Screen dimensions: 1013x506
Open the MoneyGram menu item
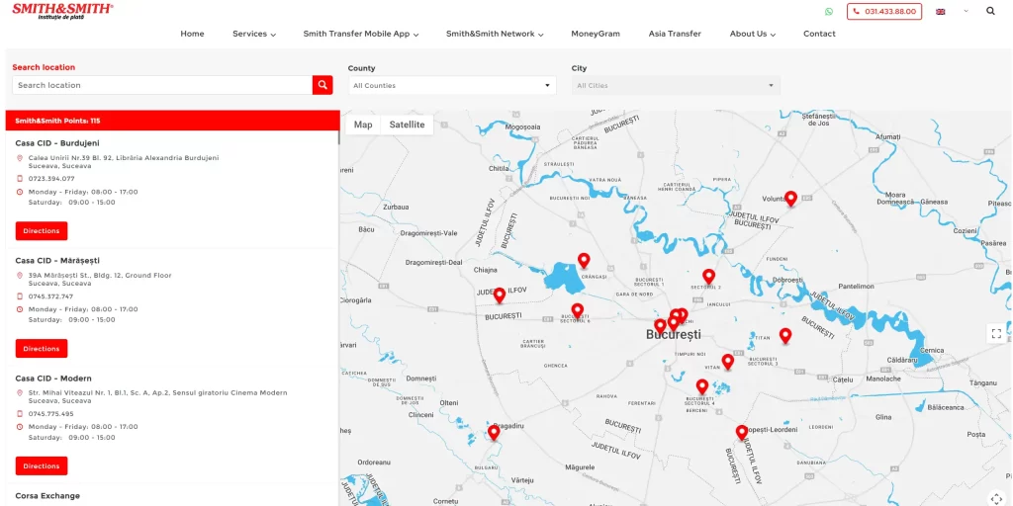pos(595,34)
